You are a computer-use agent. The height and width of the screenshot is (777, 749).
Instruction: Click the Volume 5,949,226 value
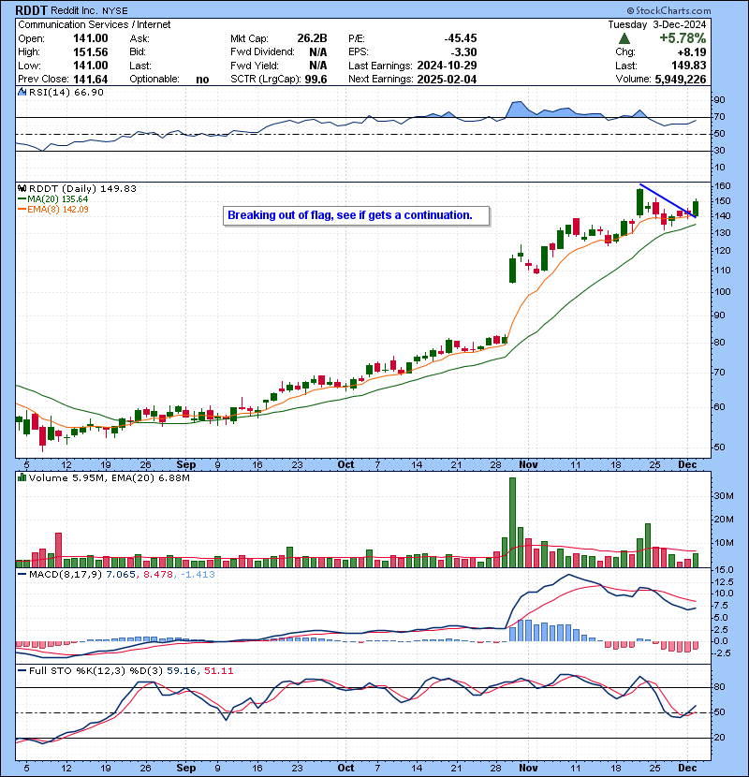(680, 80)
